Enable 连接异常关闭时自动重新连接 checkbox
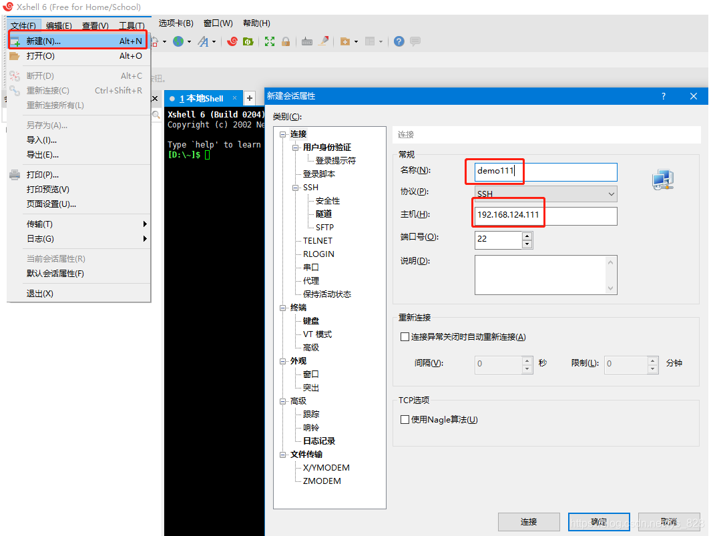Image resolution: width=711 pixels, height=536 pixels. click(405, 336)
